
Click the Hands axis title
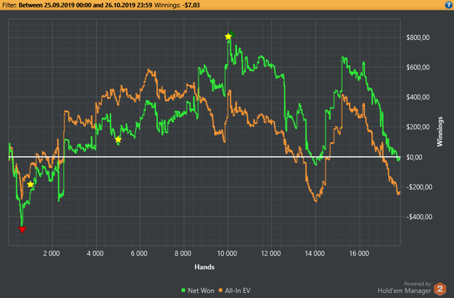tap(204, 267)
